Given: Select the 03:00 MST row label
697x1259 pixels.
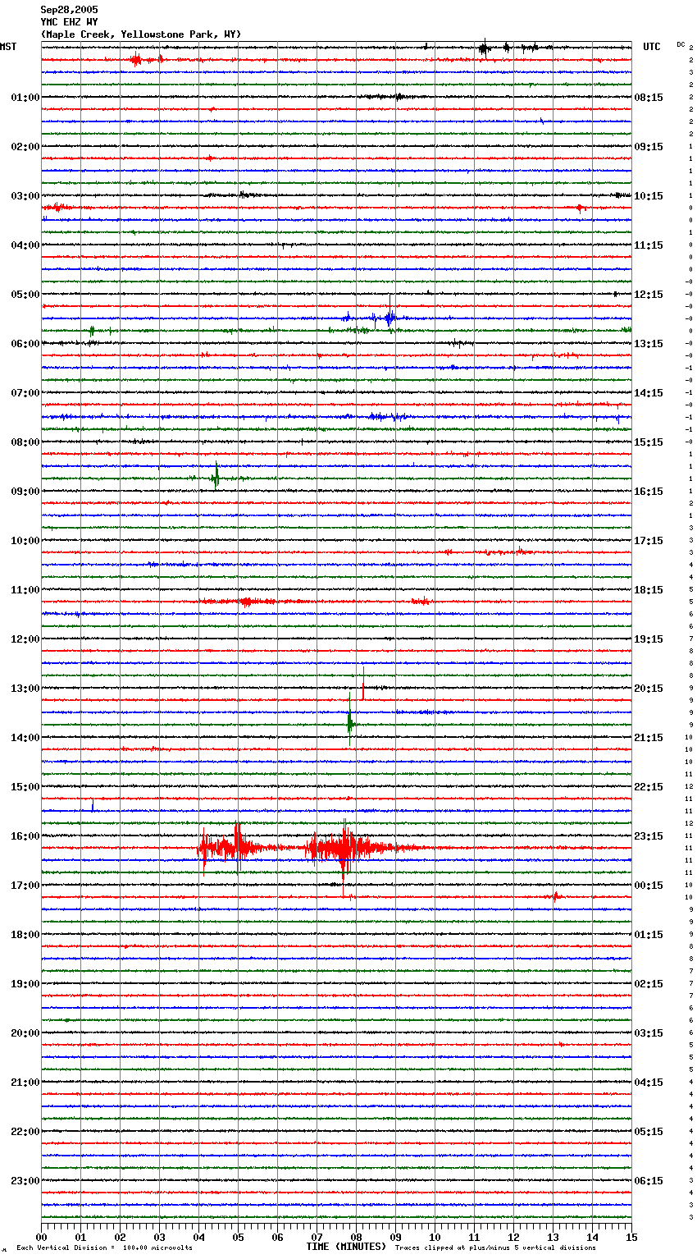Looking at the screenshot, I should pyautogui.click(x=25, y=196).
